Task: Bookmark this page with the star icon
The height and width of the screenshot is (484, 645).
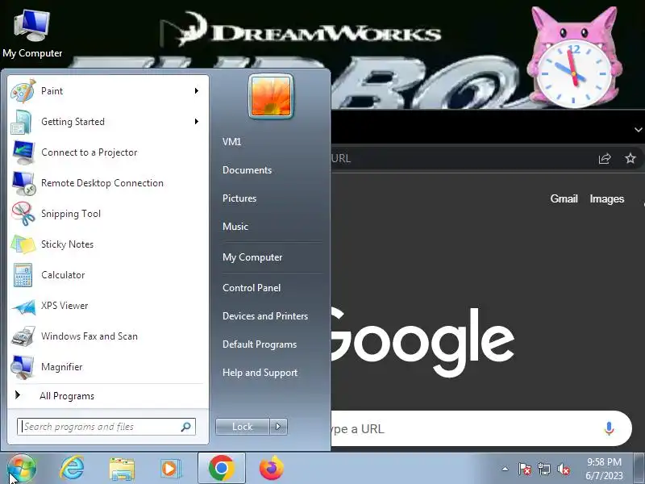Action: click(x=630, y=158)
